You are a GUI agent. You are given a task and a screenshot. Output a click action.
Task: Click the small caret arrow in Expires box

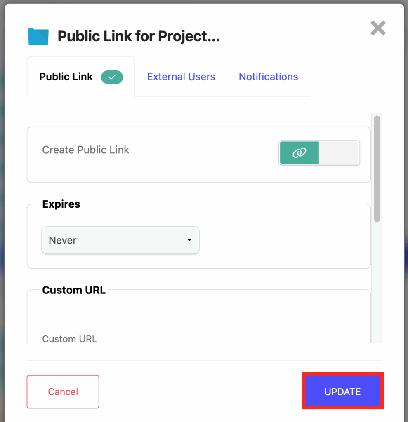pyautogui.click(x=189, y=240)
